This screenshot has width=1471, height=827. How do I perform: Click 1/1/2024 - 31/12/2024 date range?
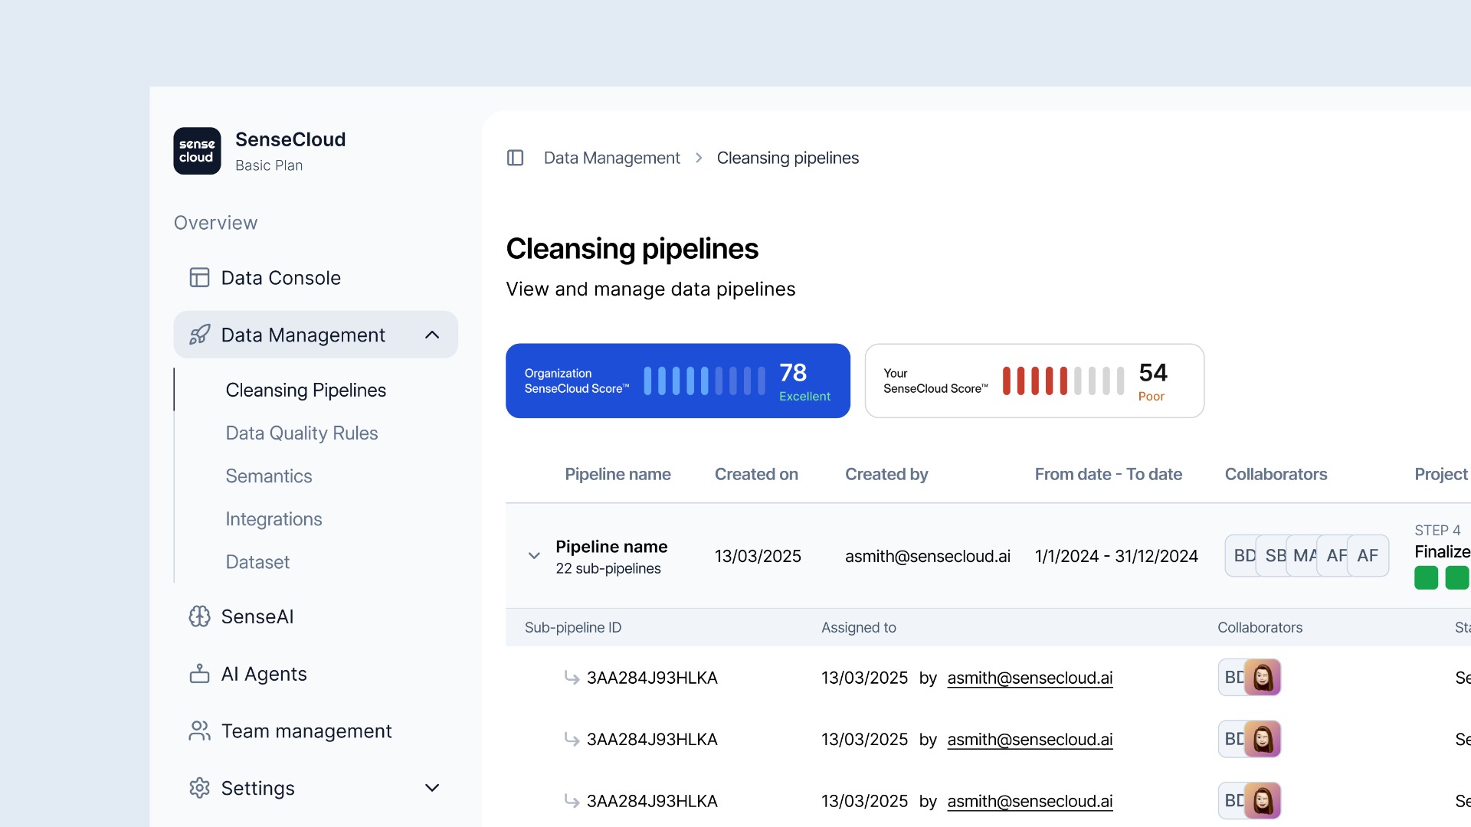click(1116, 556)
